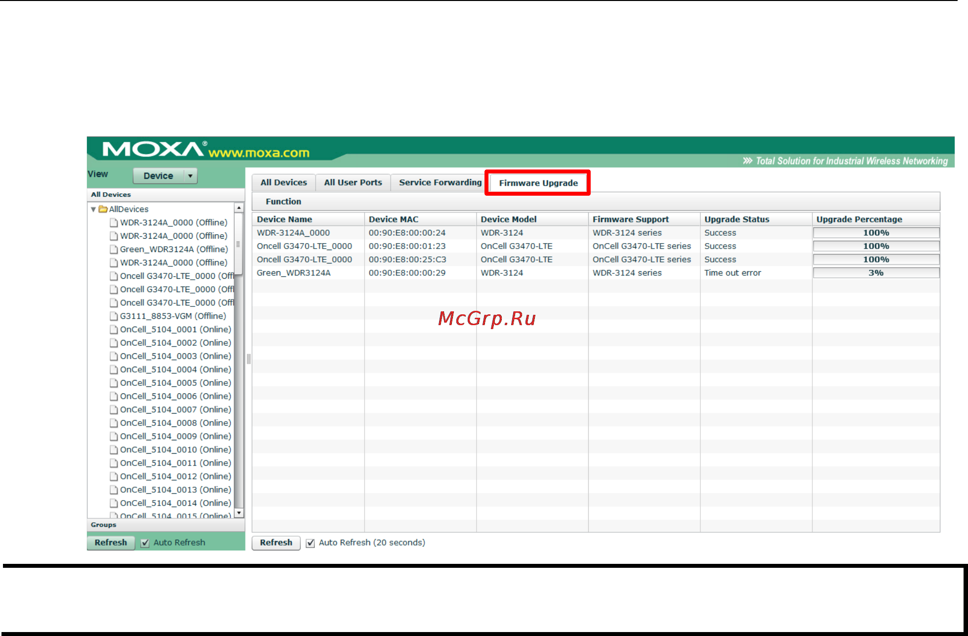
Task: Click file icon of OnCell_5104_0007
Action: tap(114, 410)
